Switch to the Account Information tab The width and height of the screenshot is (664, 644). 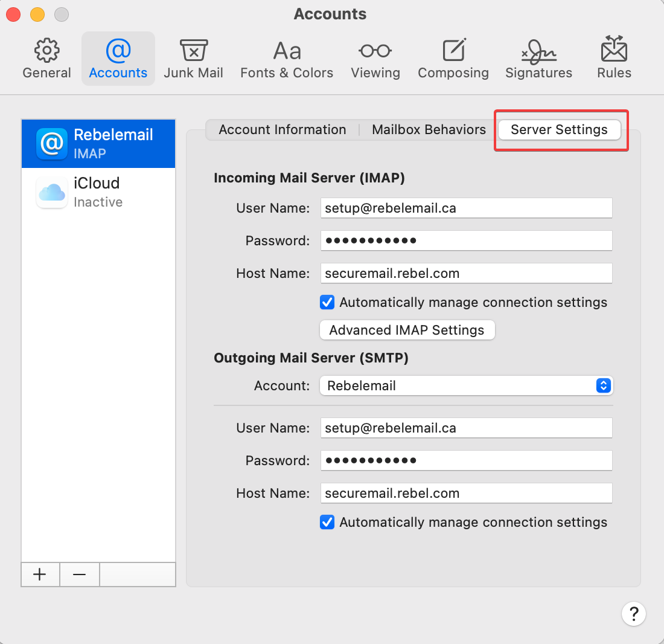pyautogui.click(x=283, y=130)
